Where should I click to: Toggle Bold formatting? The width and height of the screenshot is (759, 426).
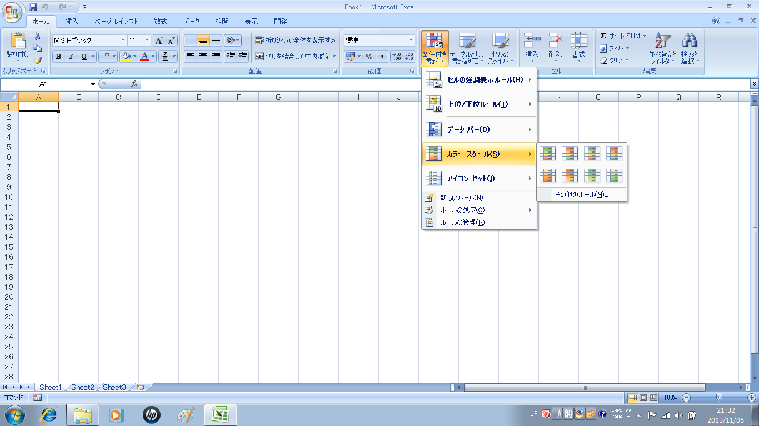tap(58, 57)
